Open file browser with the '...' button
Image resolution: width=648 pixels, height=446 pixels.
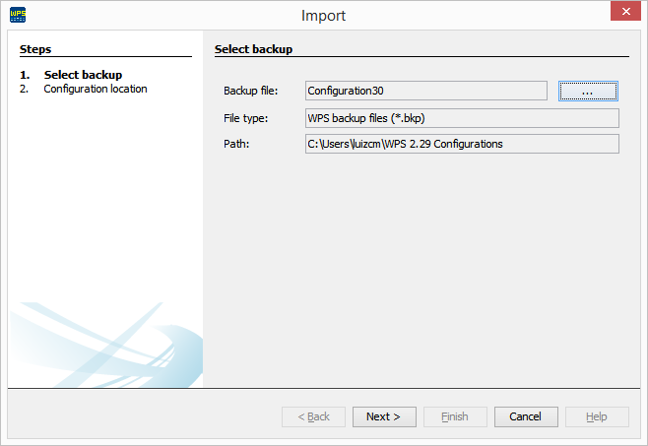[x=588, y=91]
